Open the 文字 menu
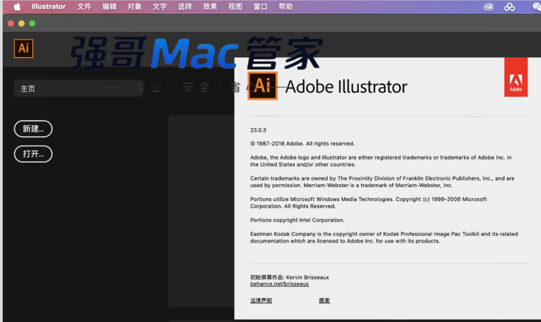This screenshot has height=322, width=541. (160, 6)
